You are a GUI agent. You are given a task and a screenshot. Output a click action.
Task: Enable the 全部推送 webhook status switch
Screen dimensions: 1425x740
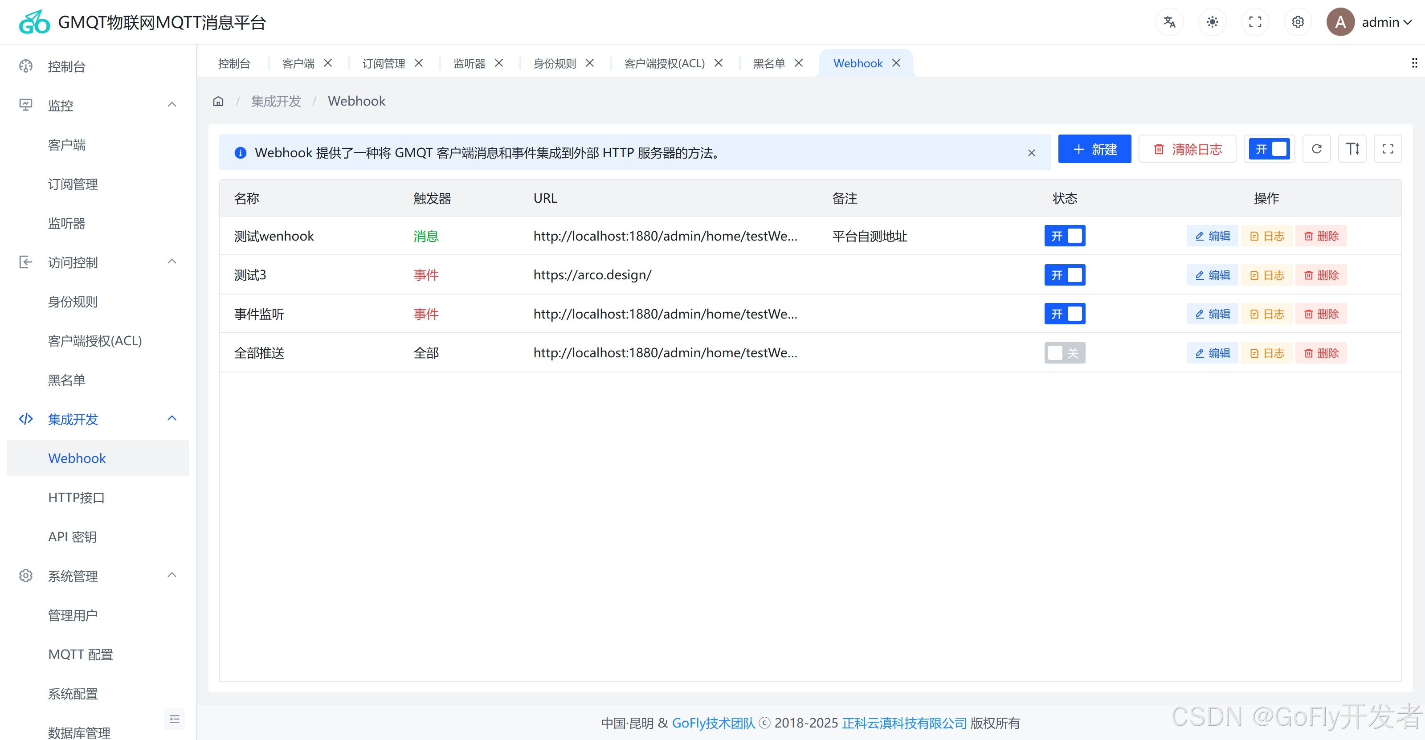point(1064,353)
